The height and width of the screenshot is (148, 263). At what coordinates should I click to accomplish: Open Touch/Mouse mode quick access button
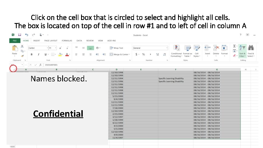[x=41, y=35]
